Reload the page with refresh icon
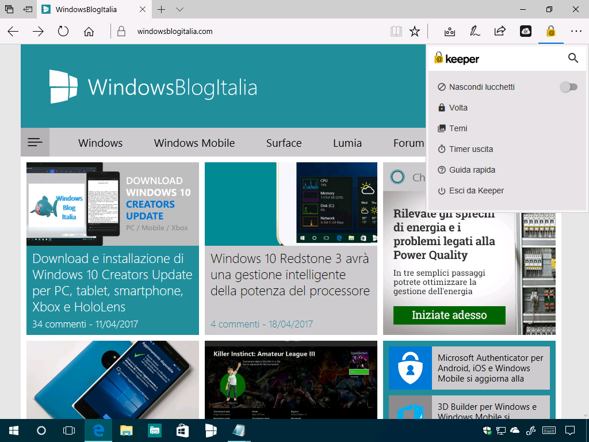The height and width of the screenshot is (442, 589). (63, 31)
